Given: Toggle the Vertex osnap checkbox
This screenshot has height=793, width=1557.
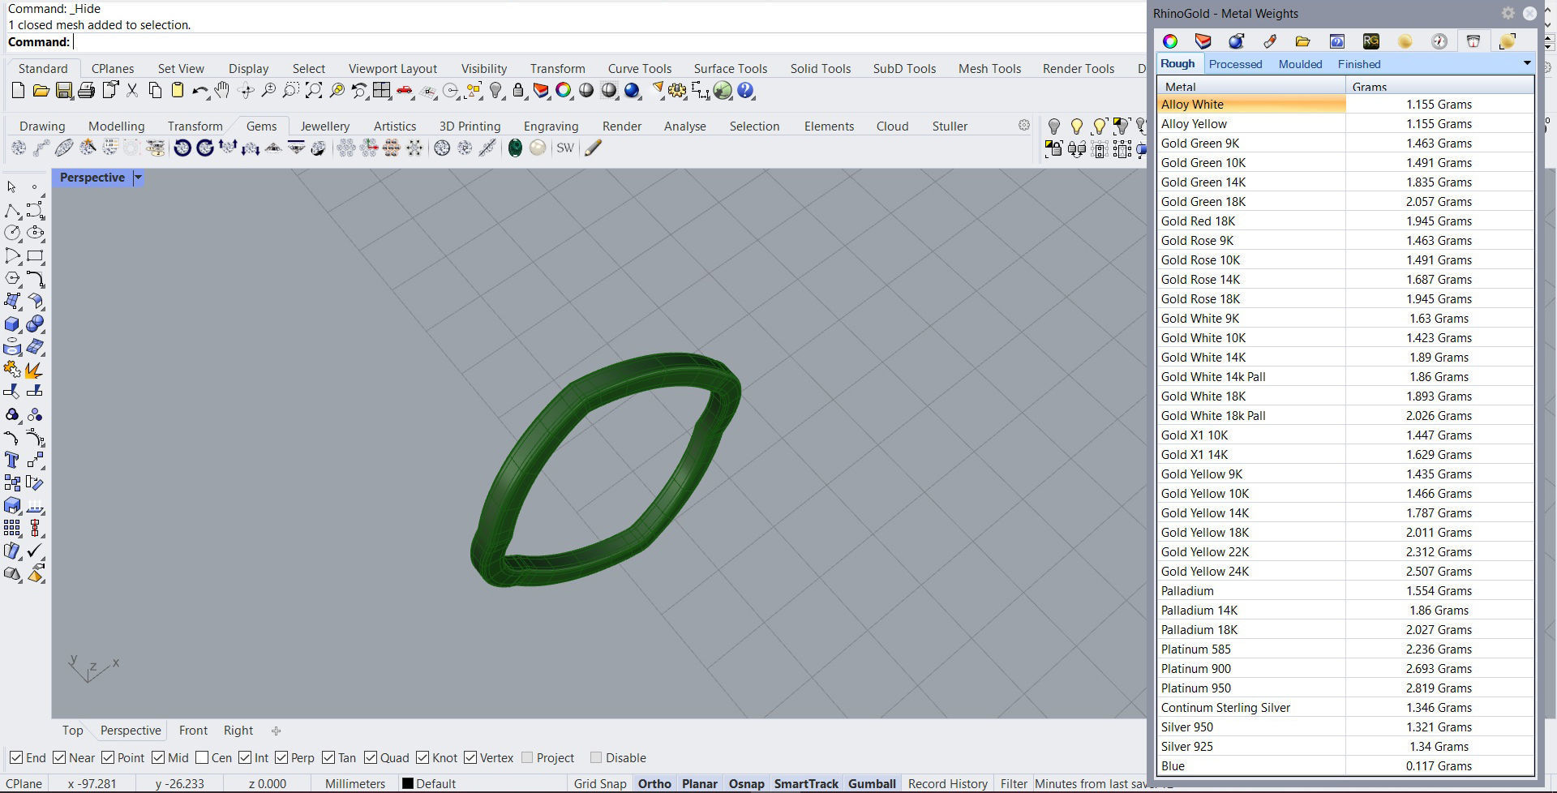Looking at the screenshot, I should coord(470,757).
